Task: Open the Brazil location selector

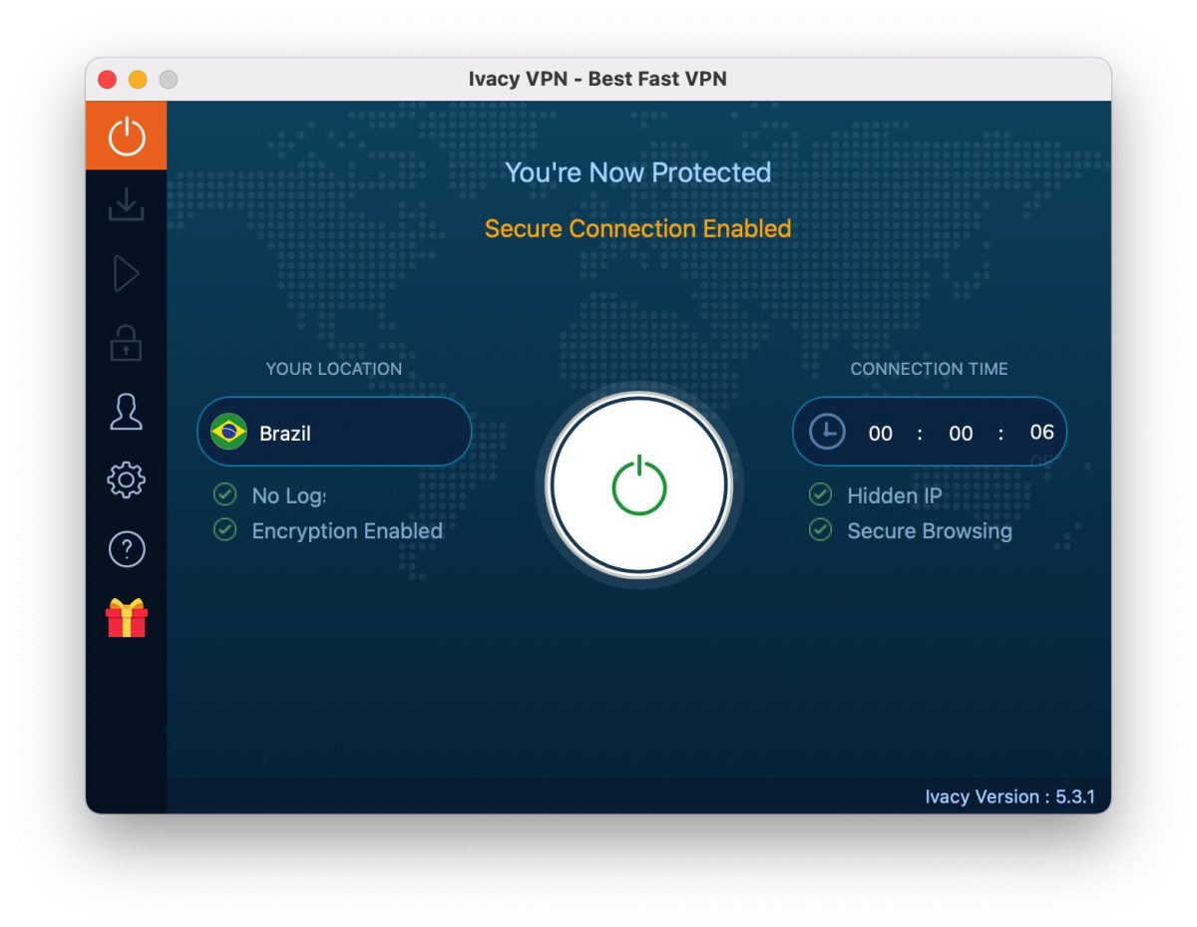Action: coord(334,433)
